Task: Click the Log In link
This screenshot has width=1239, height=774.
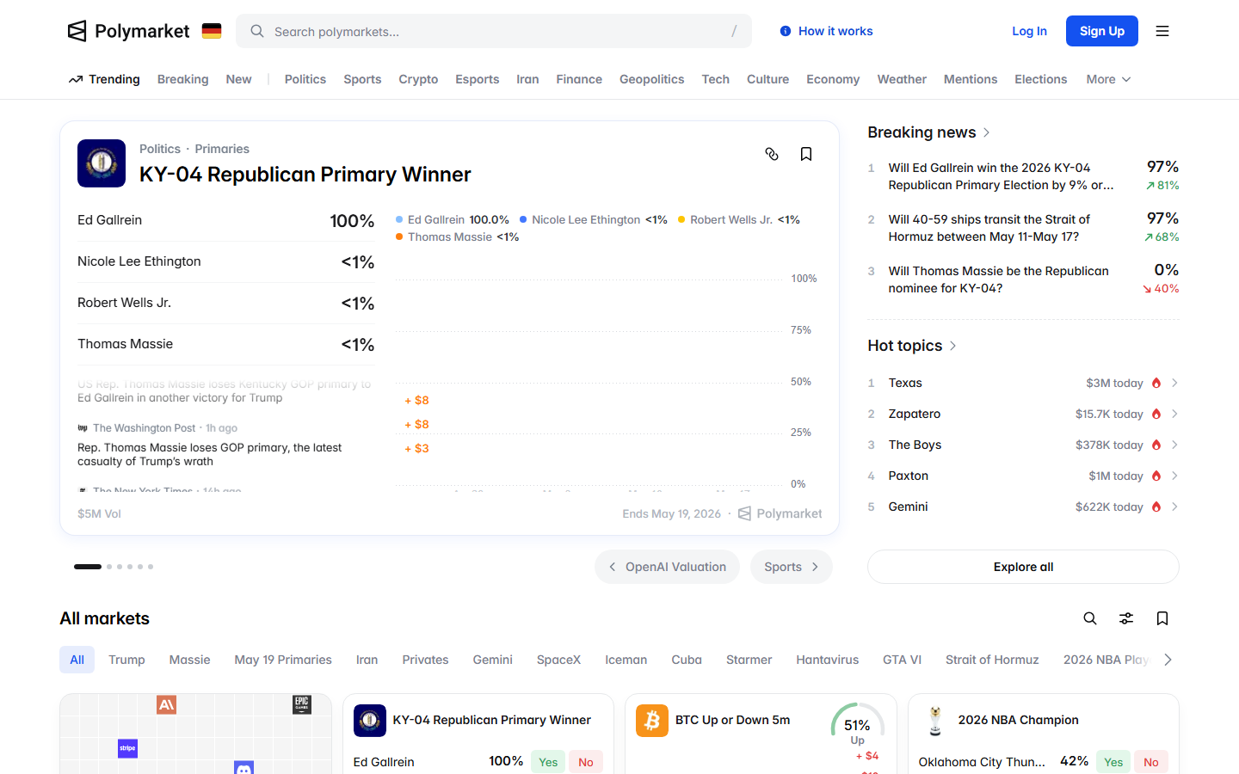Action: [1029, 31]
